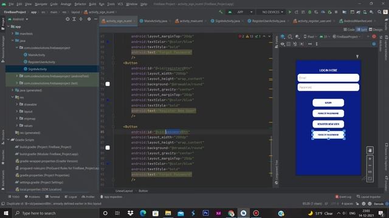Image resolution: width=389 pixels, height=218 pixels.
Task: Select the pan hand tool in preview
Action: click(x=370, y=150)
